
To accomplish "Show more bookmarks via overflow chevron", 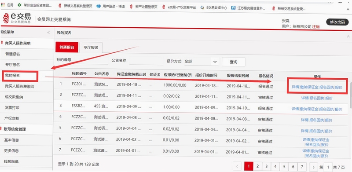I will pos(348,9).
